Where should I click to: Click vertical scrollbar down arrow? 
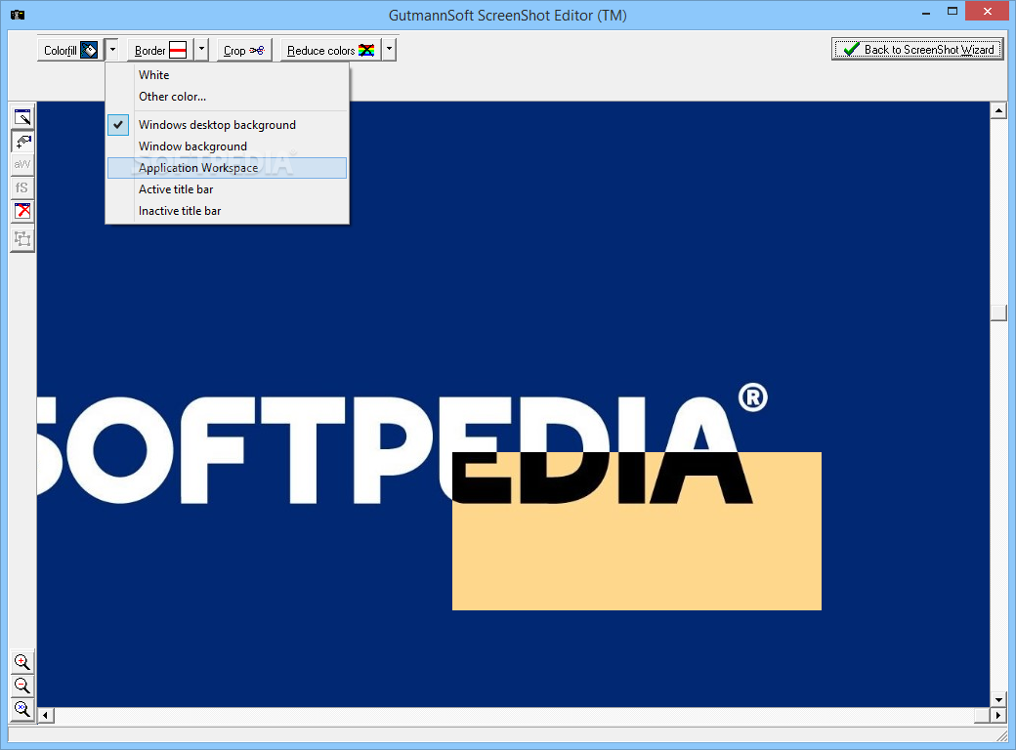997,699
